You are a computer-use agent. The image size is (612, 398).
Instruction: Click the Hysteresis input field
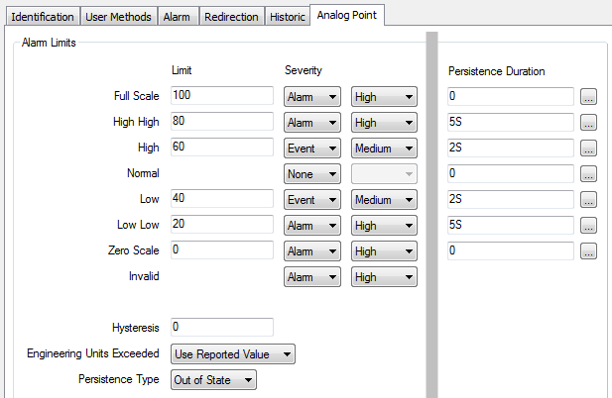221,328
